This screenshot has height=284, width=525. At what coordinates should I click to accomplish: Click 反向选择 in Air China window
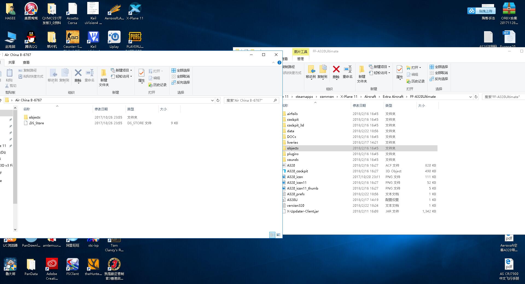tap(180, 82)
